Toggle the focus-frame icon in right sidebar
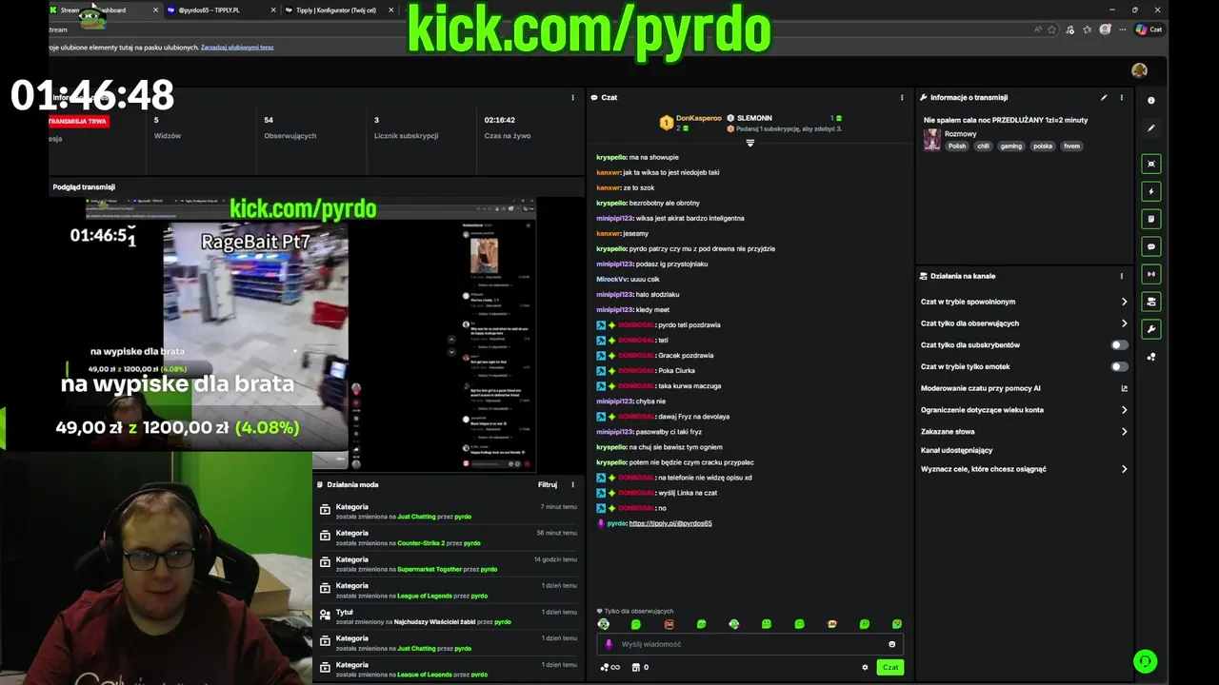 [1150, 164]
